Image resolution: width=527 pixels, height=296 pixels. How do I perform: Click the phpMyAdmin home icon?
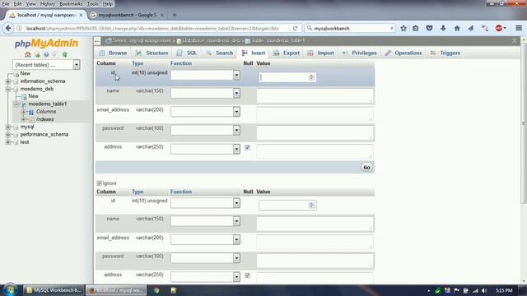tap(28, 54)
